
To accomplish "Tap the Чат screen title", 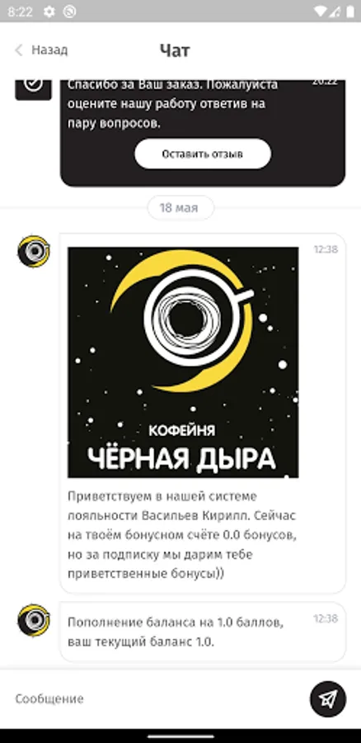I will [175, 50].
